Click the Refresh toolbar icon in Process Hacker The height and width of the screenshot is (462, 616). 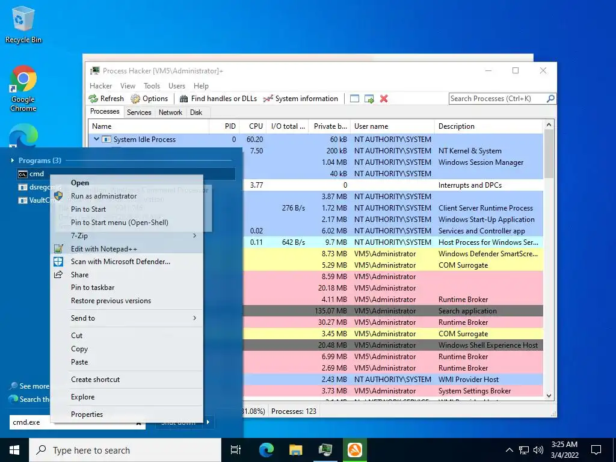(x=93, y=99)
